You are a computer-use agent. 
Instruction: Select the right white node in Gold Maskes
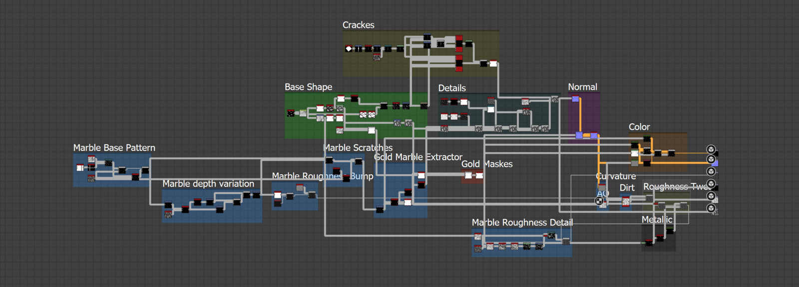pos(479,175)
